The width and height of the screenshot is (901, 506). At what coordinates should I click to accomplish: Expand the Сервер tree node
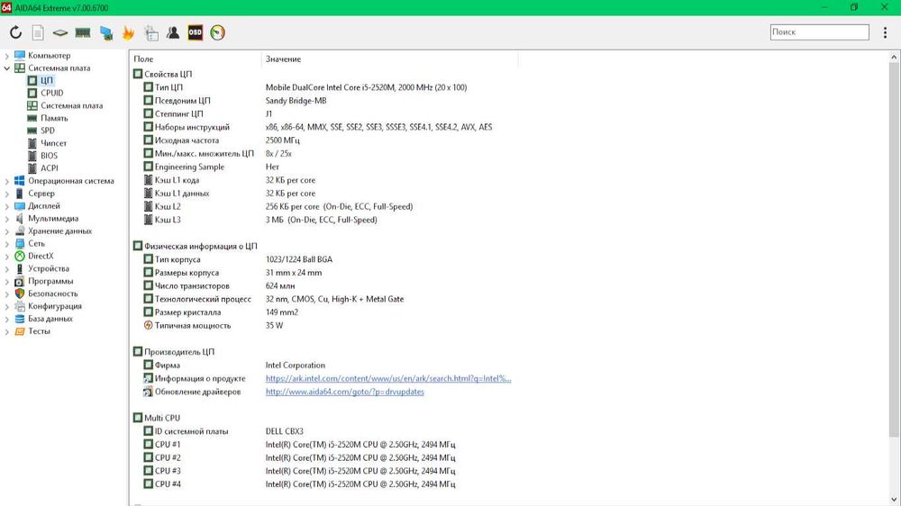(7, 194)
